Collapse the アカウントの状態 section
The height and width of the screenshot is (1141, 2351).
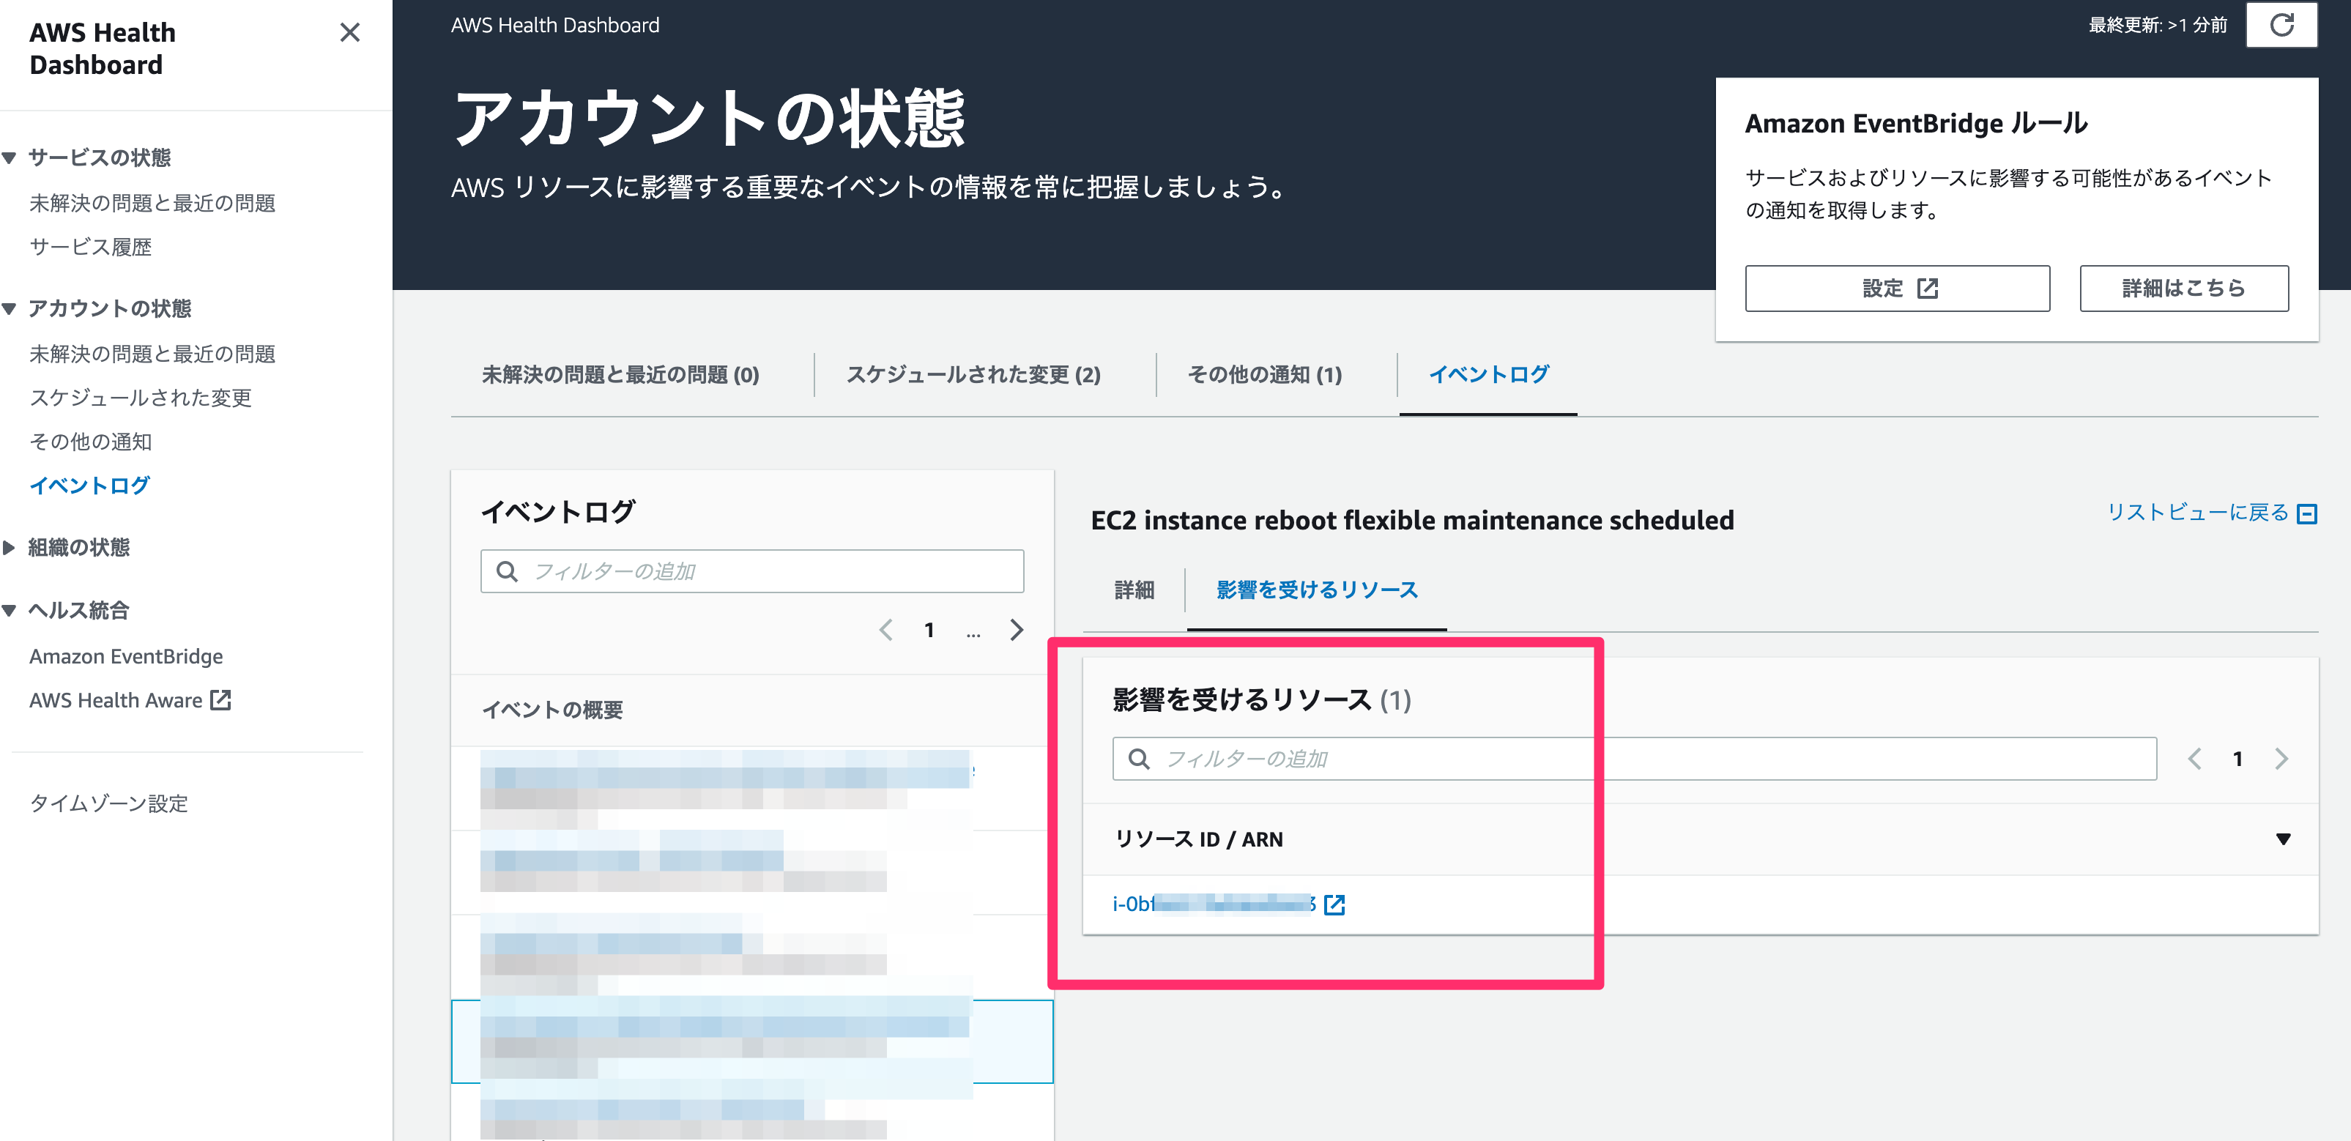click(9, 308)
